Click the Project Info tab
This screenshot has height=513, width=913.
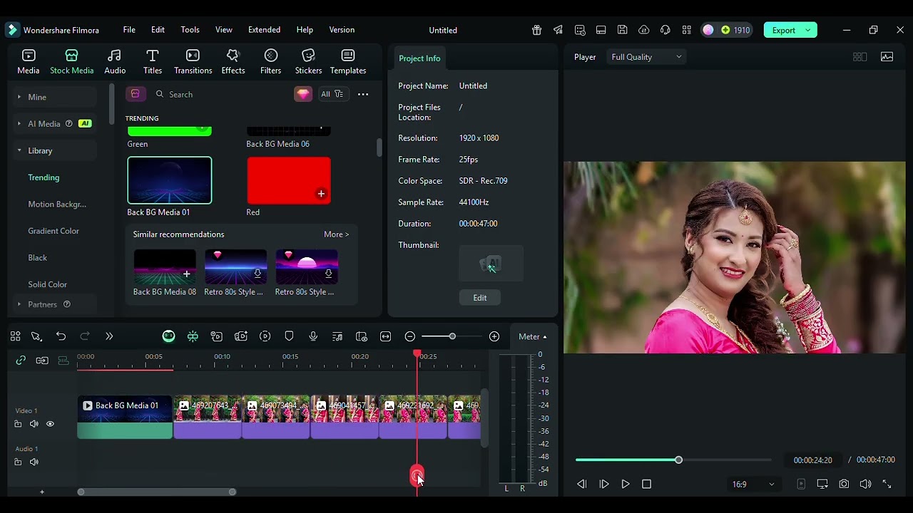point(419,58)
